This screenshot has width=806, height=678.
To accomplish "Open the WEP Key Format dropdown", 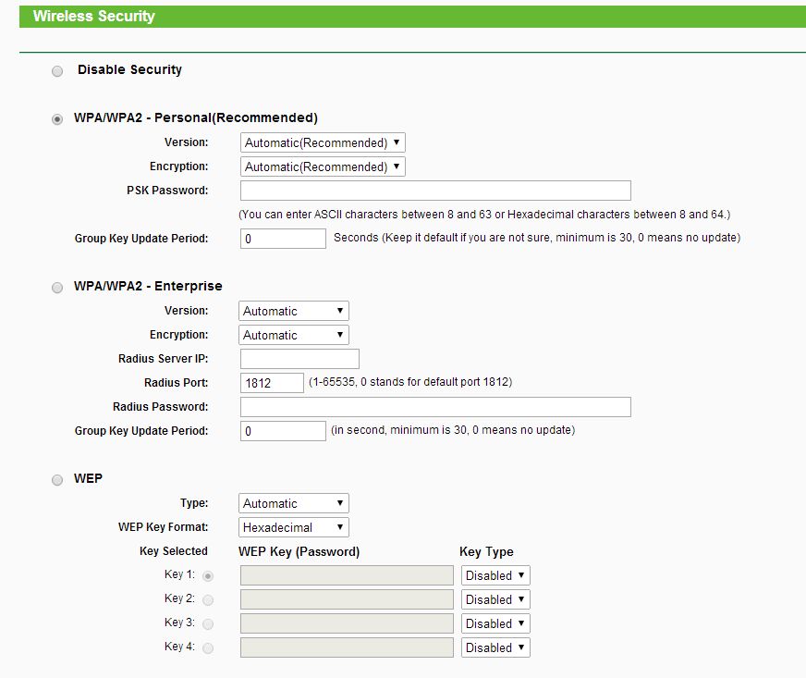I will 294,527.
